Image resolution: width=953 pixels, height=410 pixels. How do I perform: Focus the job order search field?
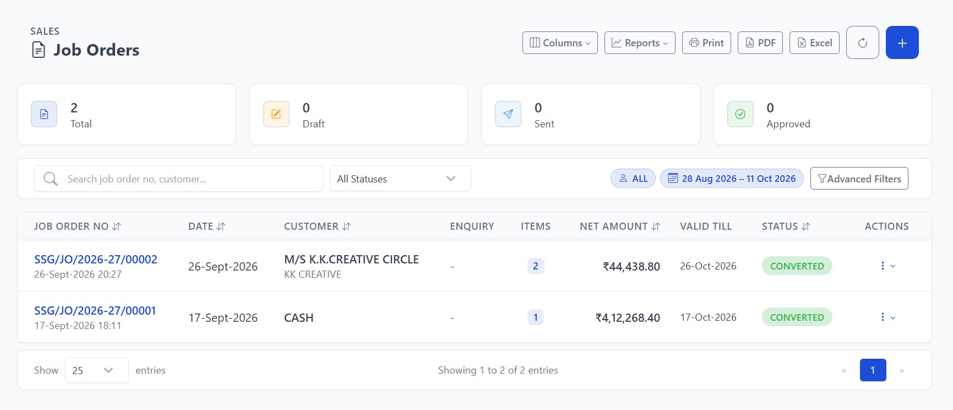point(178,179)
